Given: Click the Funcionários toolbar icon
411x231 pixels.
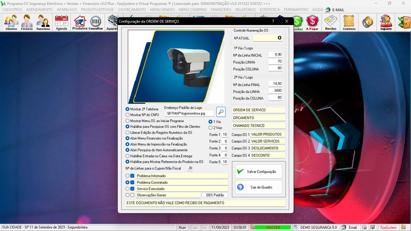Looking at the screenshot, I should pyautogui.click(x=43, y=22).
